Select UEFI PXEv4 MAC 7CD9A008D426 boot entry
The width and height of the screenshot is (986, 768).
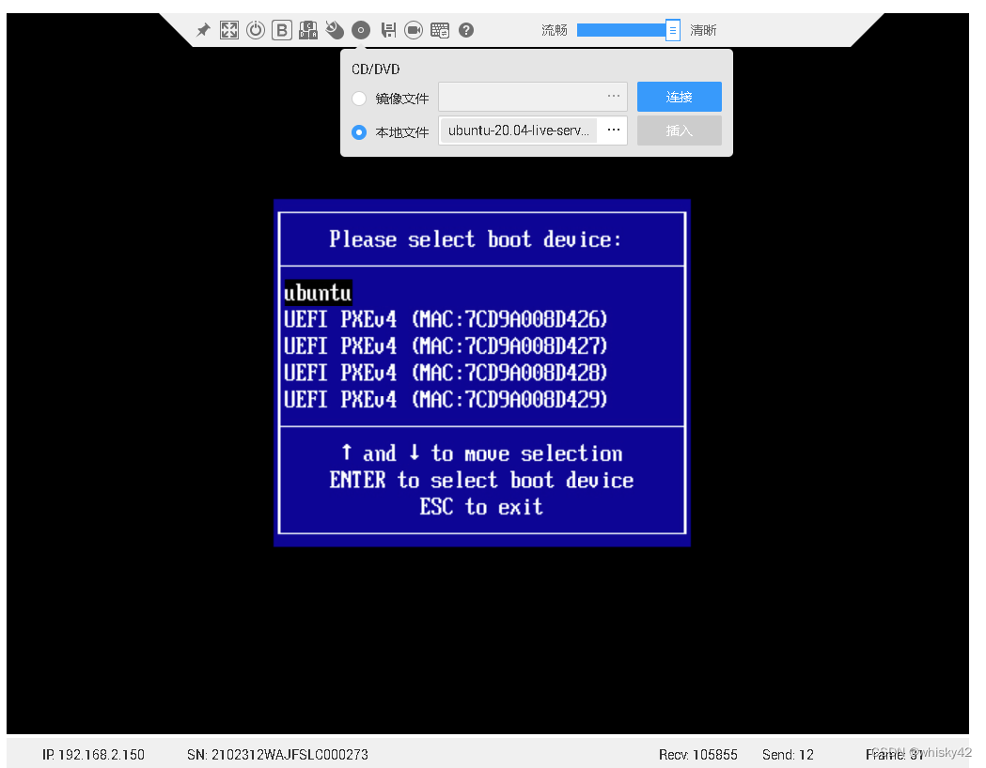point(446,319)
